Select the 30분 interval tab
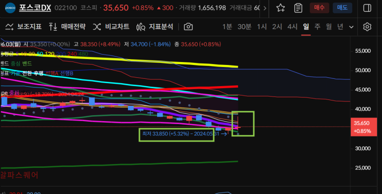This screenshot has height=194, width=382. [244, 27]
